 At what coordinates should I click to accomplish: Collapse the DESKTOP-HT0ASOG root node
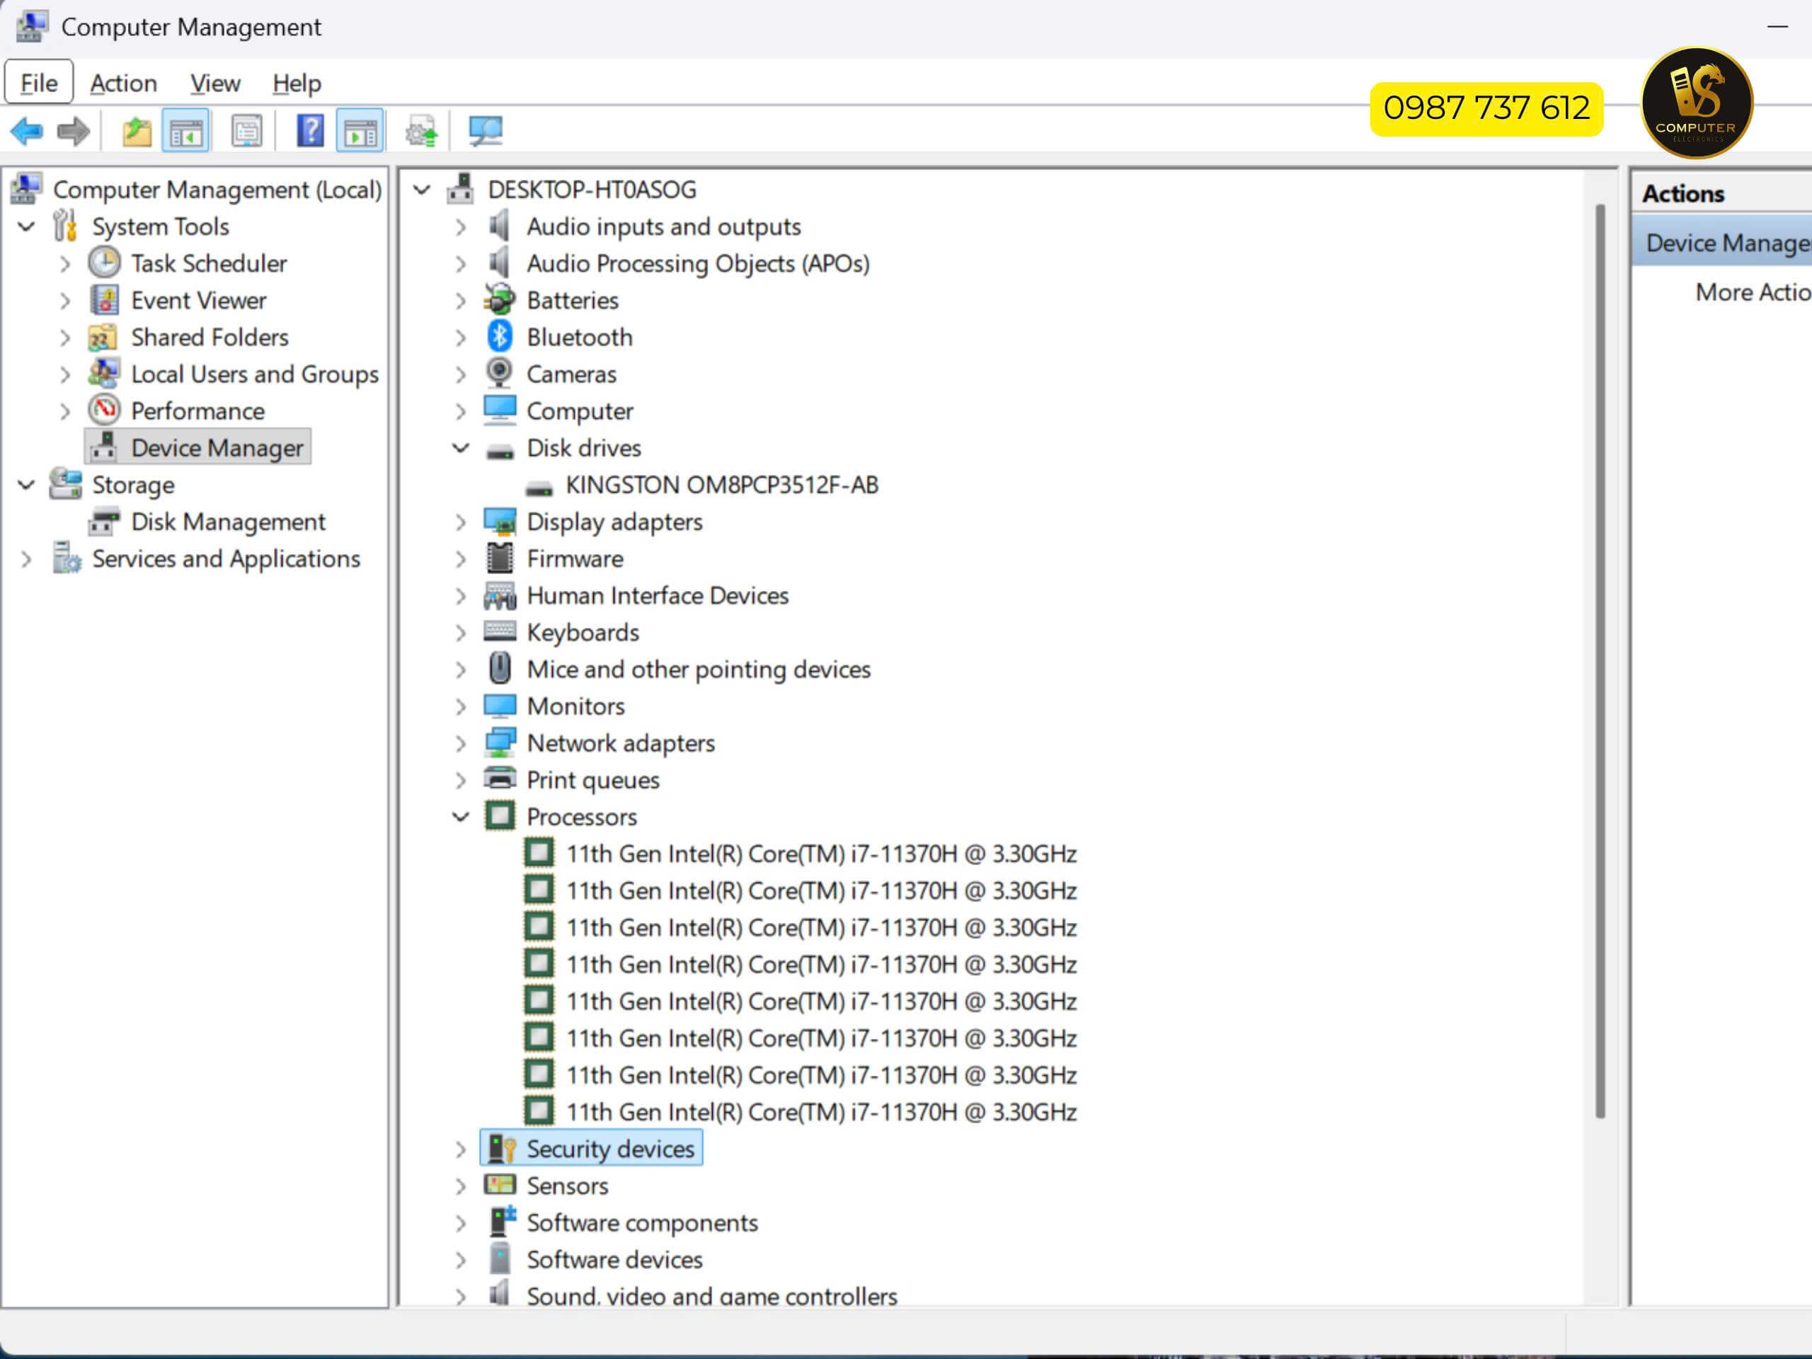[x=422, y=190]
